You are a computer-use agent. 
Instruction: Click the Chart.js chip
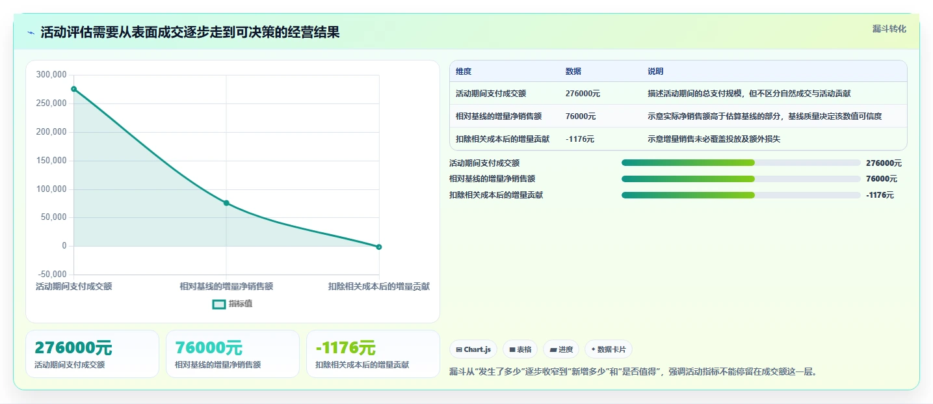coord(473,349)
